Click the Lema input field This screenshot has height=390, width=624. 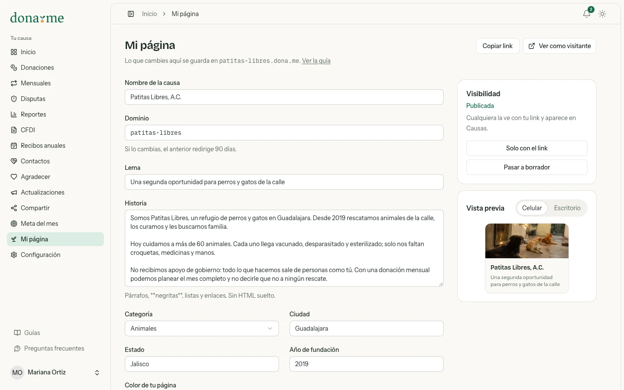click(284, 182)
